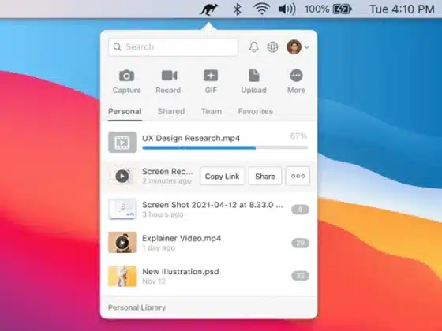Play the Screen Rec... thumbnail
442x331 pixels.
pos(122,177)
